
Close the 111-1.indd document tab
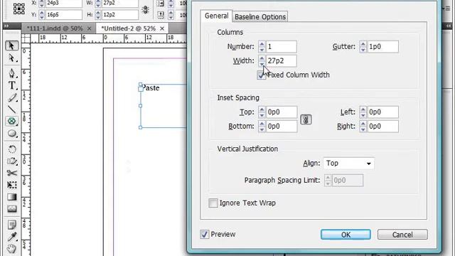click(90, 28)
